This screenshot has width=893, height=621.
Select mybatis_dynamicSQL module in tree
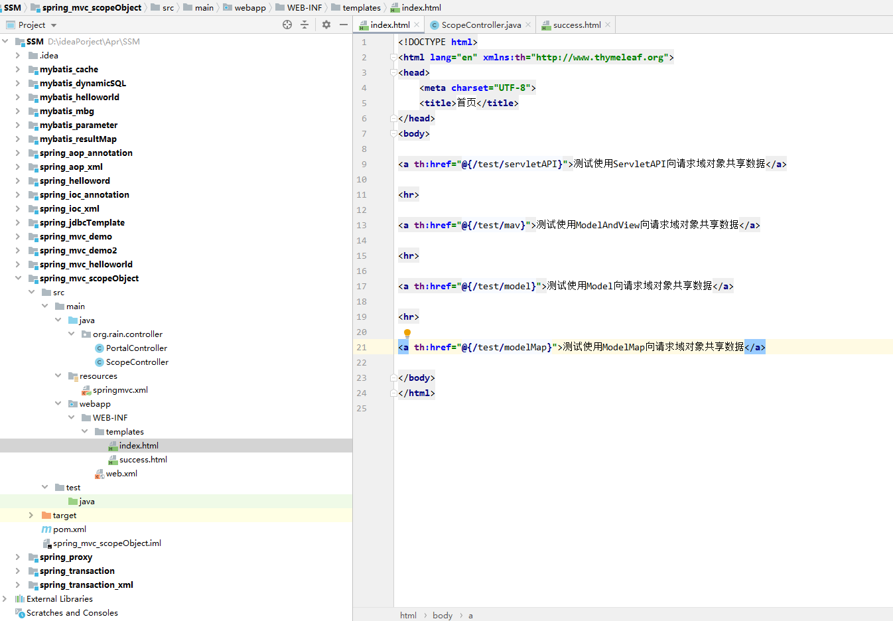point(83,83)
